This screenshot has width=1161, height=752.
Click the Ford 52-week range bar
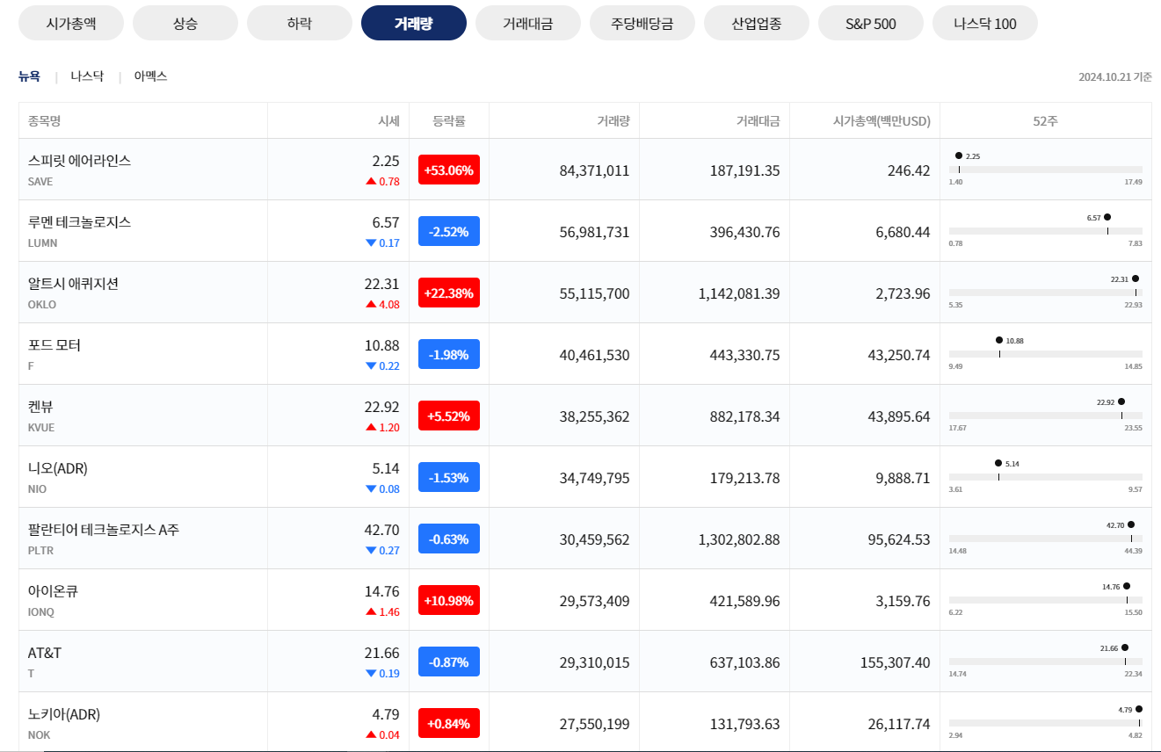(1046, 354)
